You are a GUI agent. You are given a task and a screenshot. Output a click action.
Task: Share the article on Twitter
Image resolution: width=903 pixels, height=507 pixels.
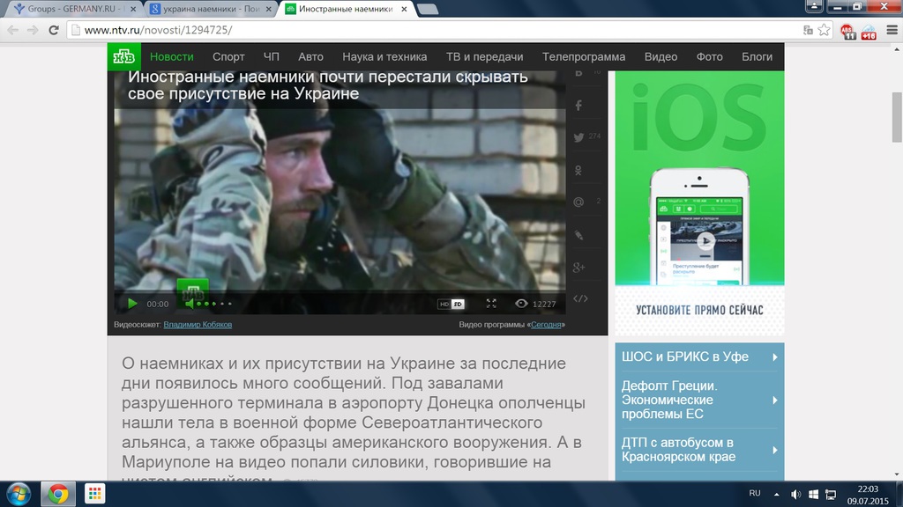[x=578, y=137]
